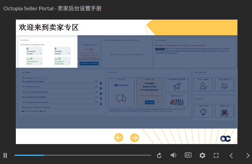Click the 'Vos chiffres' panel heading
The width and height of the screenshot is (252, 164).
point(26,73)
